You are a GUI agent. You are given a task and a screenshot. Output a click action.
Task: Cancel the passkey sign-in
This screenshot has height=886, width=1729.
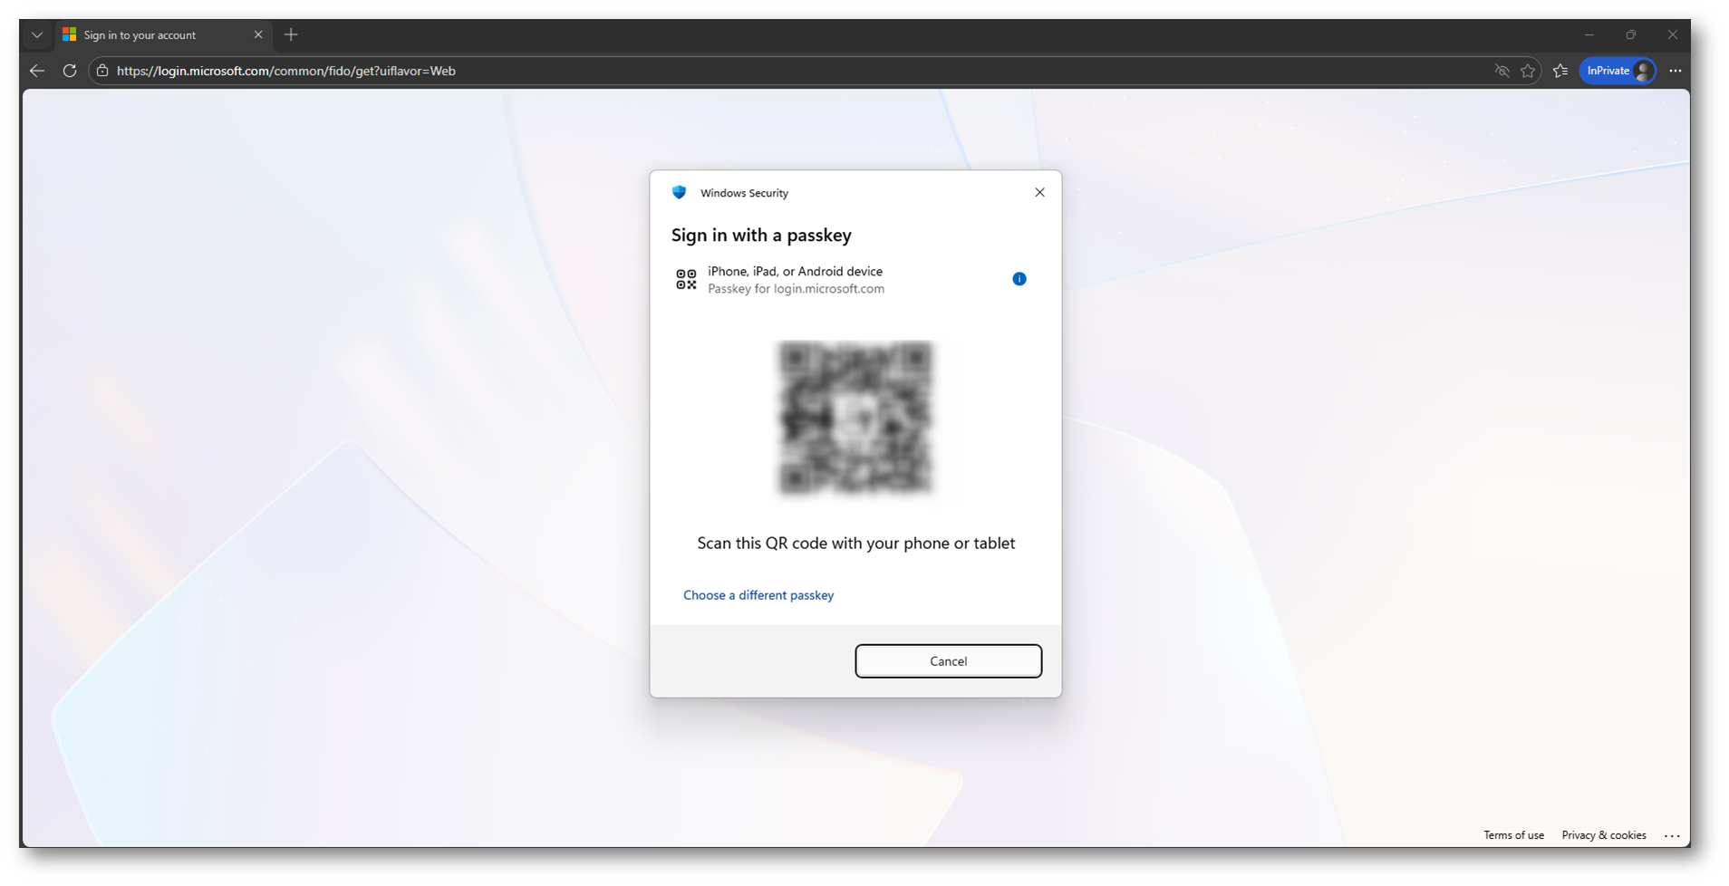pyautogui.click(x=949, y=661)
